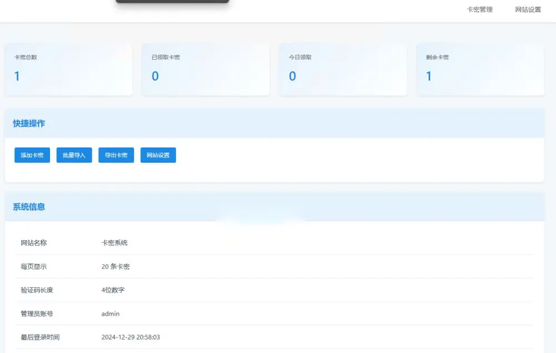Open 网站设置 in the top navigation bar
The width and height of the screenshot is (556, 353).
[x=528, y=9]
